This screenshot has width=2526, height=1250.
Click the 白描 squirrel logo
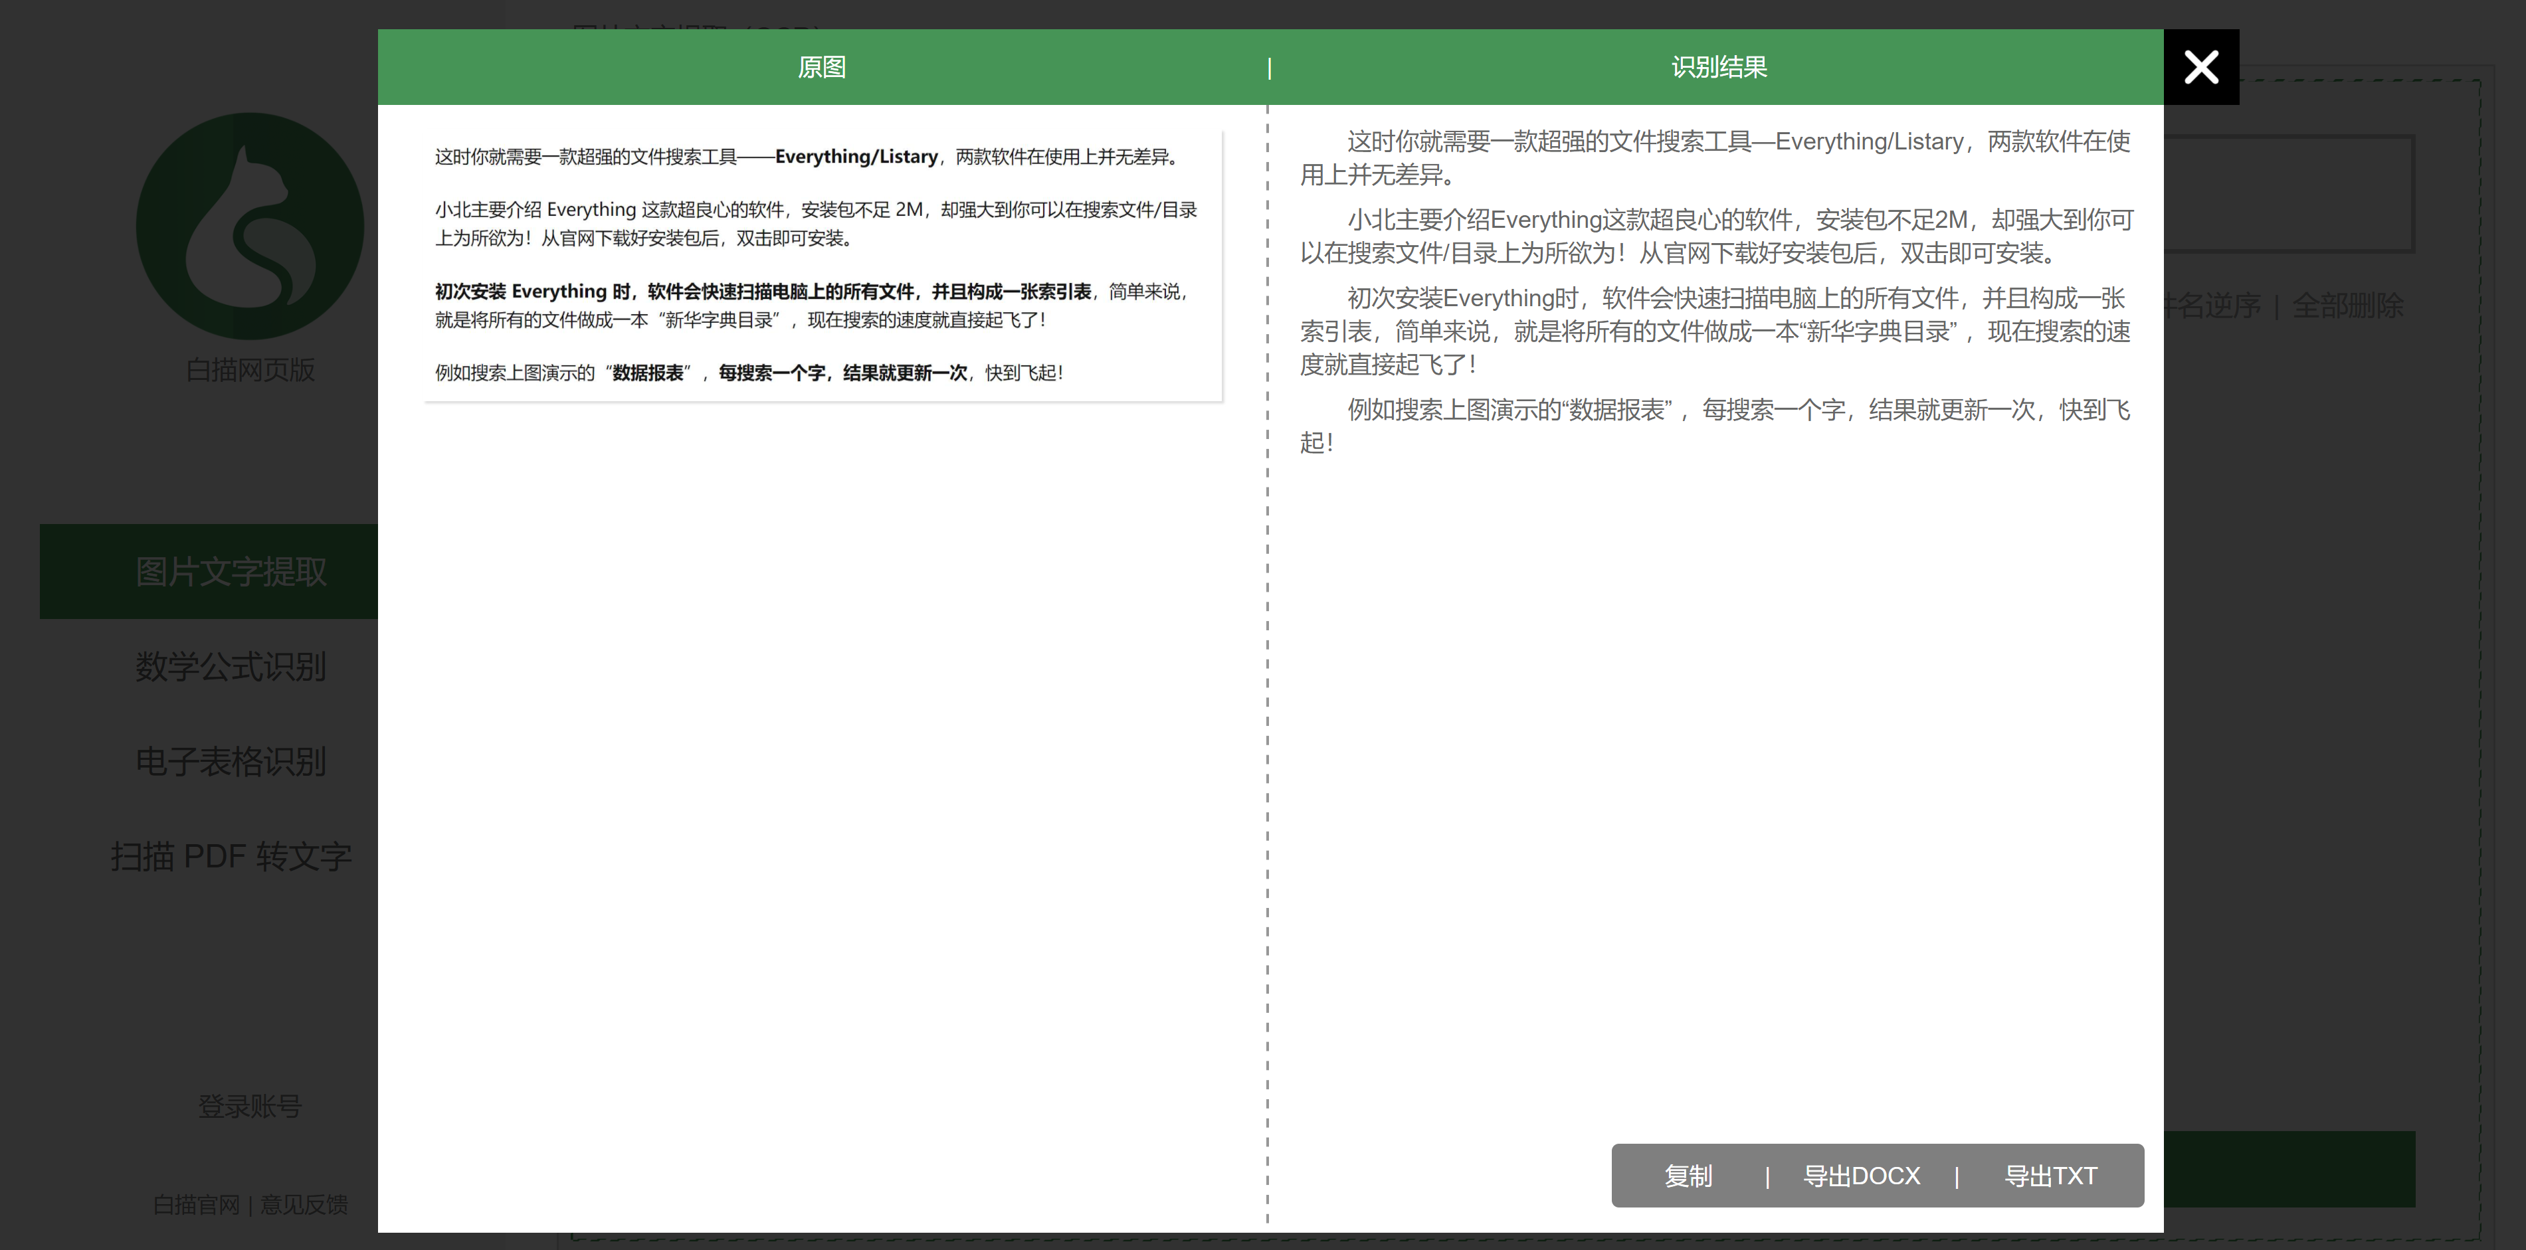(250, 225)
